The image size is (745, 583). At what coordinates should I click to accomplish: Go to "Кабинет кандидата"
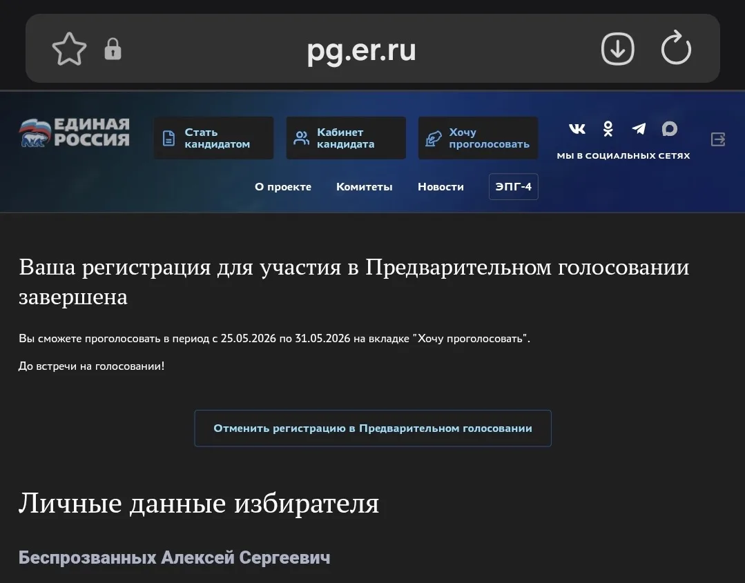tap(345, 138)
